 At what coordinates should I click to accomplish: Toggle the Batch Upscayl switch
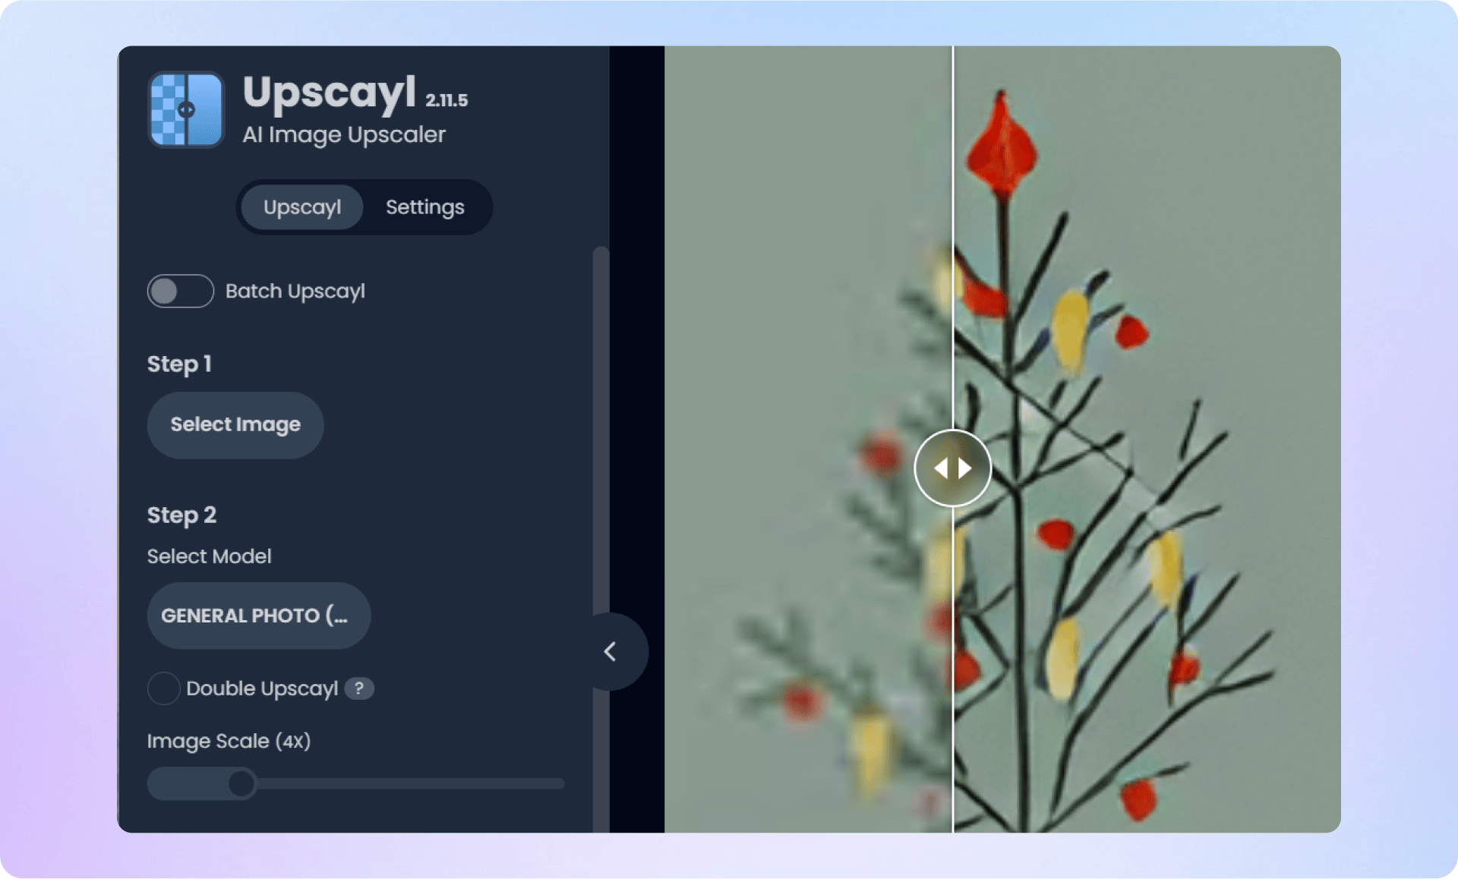point(181,291)
